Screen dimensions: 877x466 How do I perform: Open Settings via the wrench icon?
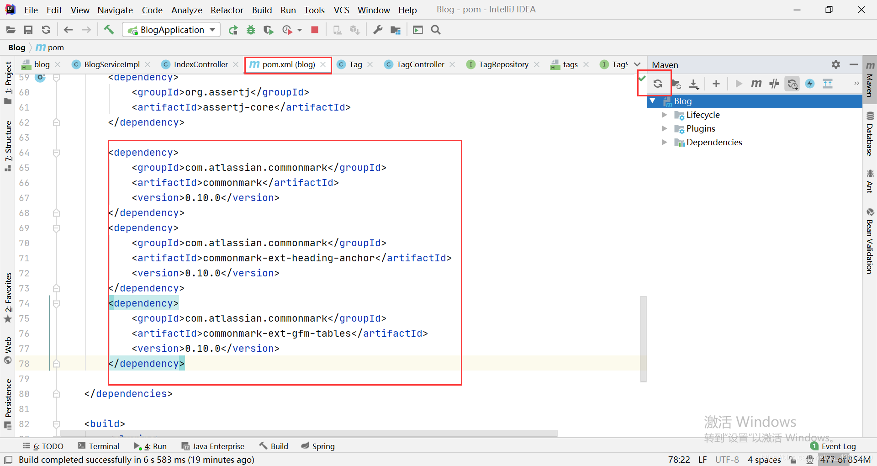point(378,30)
